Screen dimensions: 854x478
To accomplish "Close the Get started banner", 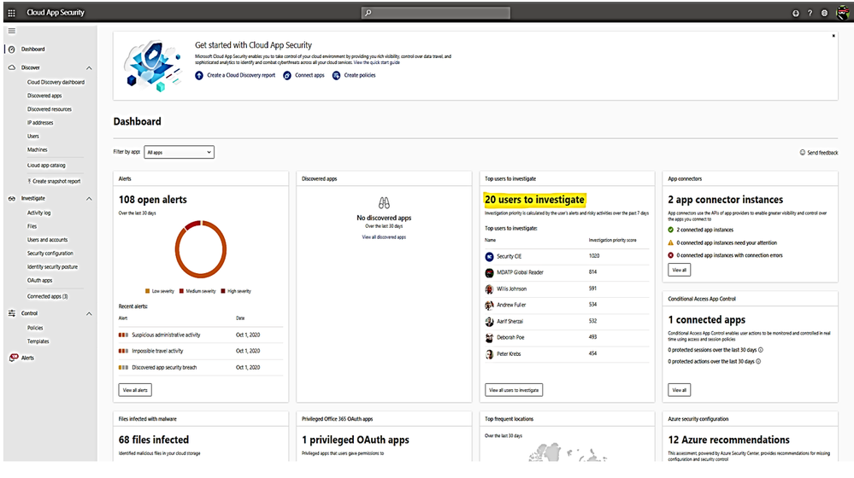I will (x=833, y=36).
